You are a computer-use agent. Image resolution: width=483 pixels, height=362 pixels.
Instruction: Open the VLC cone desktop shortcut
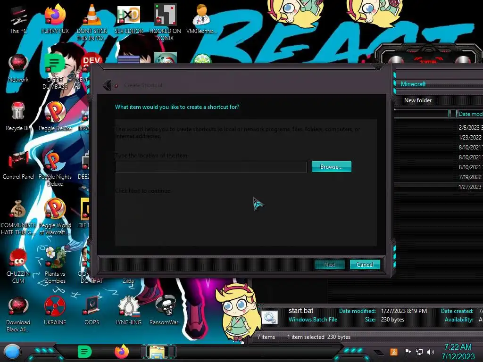click(92, 22)
